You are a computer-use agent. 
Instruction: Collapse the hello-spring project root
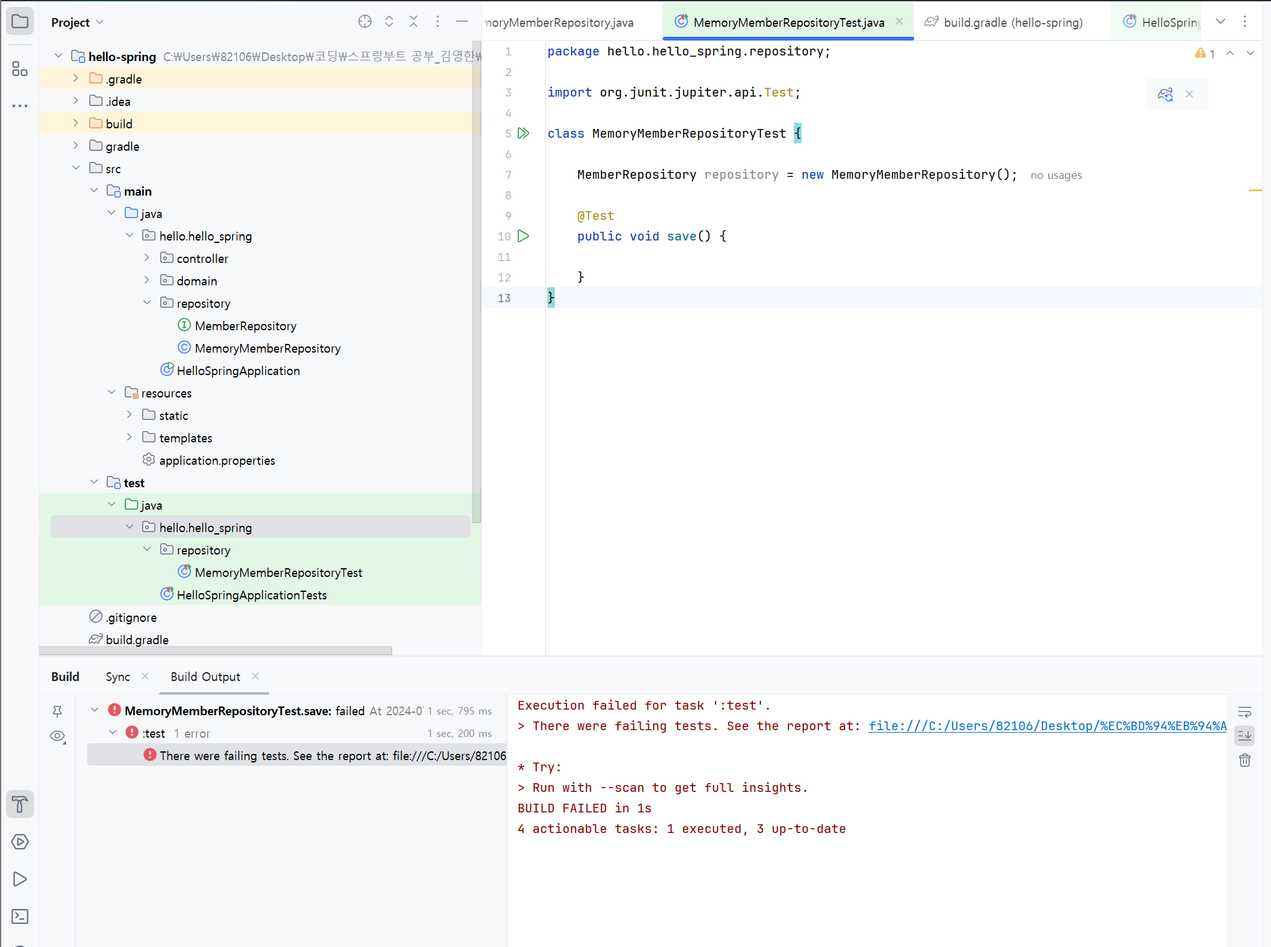click(59, 56)
